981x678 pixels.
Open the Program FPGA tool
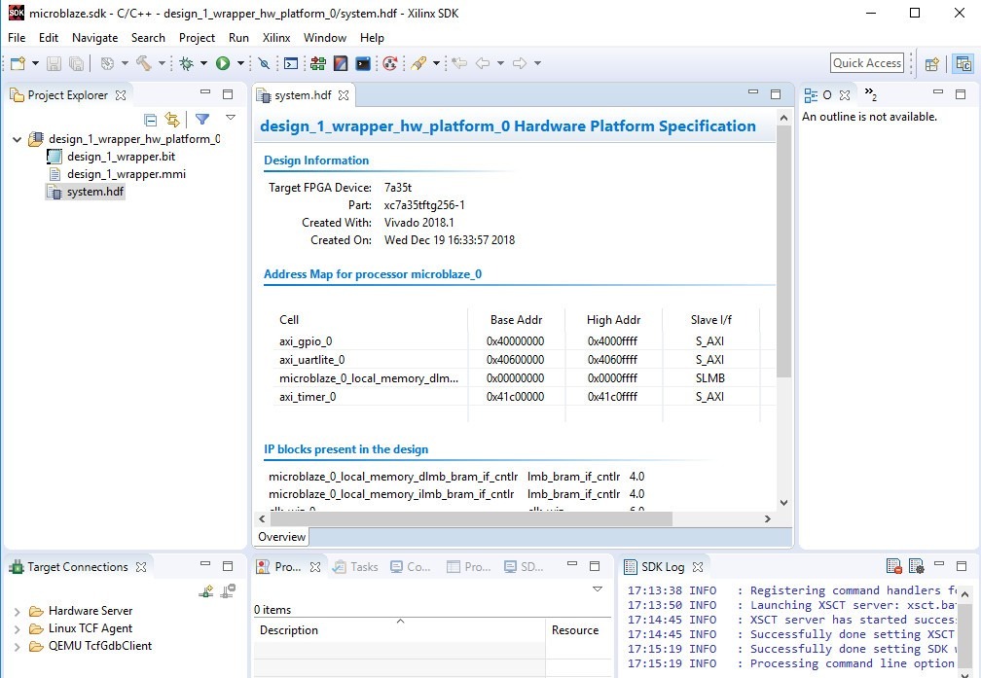317,63
